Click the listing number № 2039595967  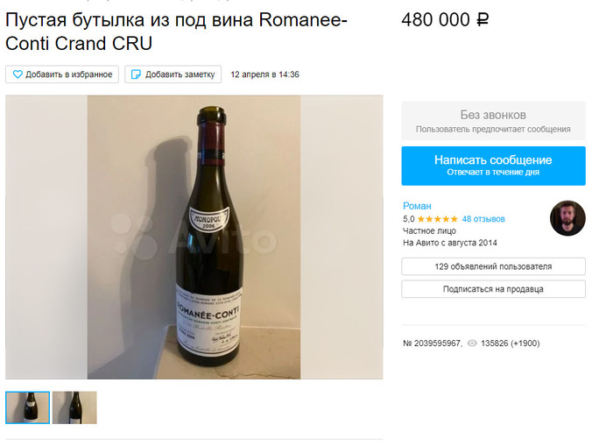[432, 343]
